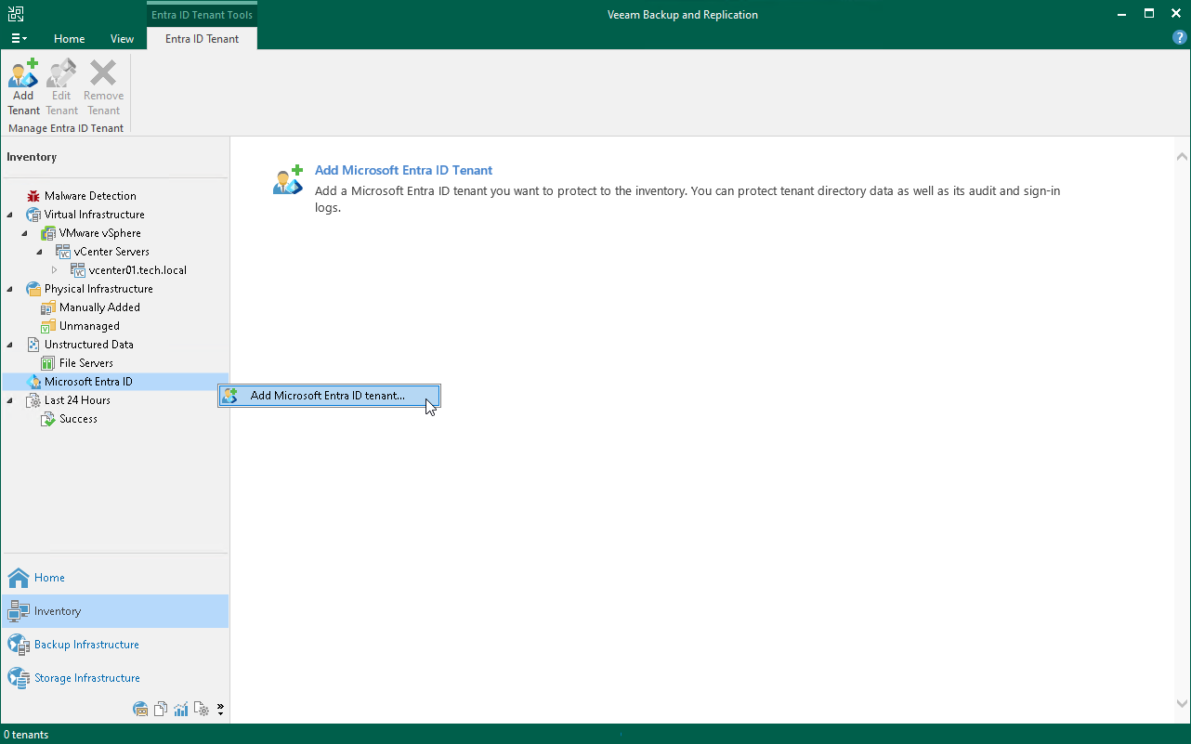Click the Last 24 Hours gear icon

pyautogui.click(x=33, y=400)
